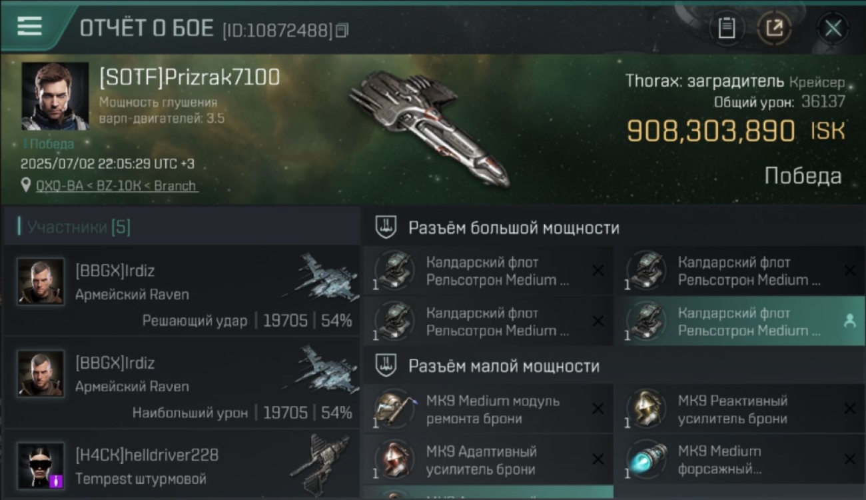Copy the battle report ID icon

(x=342, y=30)
